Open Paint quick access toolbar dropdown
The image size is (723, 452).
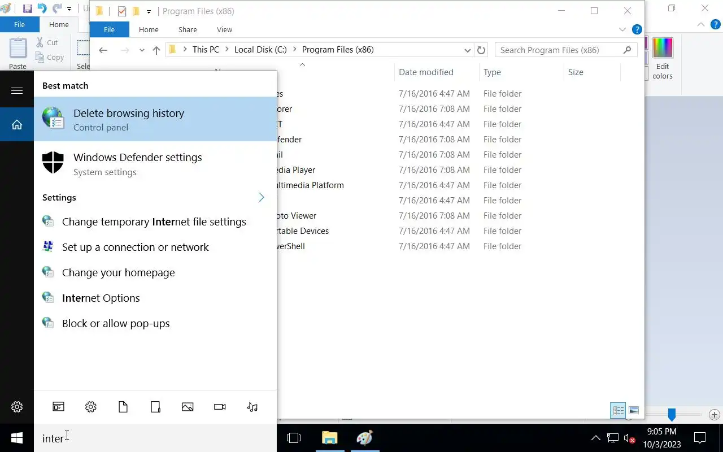click(69, 8)
